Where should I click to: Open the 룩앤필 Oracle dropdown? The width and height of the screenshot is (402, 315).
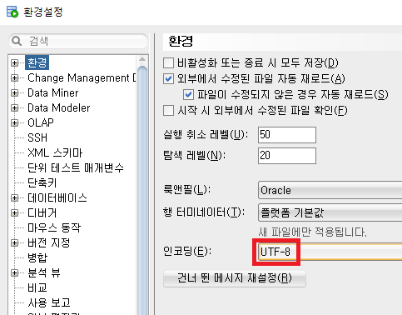(x=330, y=190)
